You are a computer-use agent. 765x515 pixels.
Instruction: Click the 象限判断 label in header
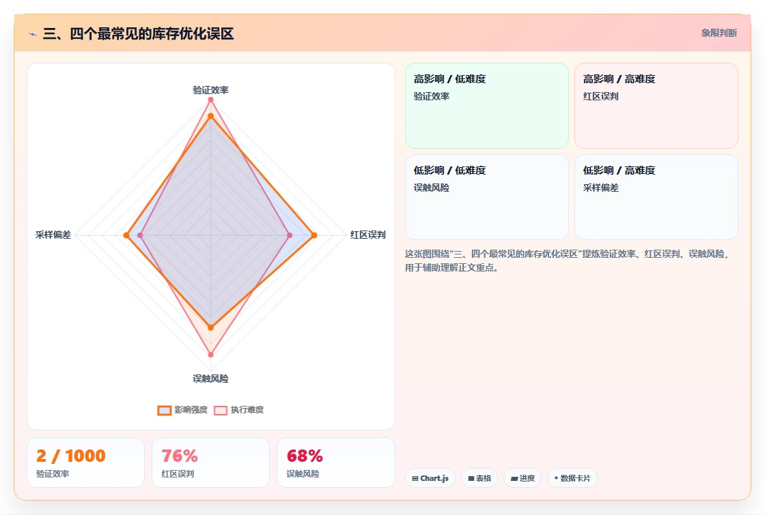[719, 33]
